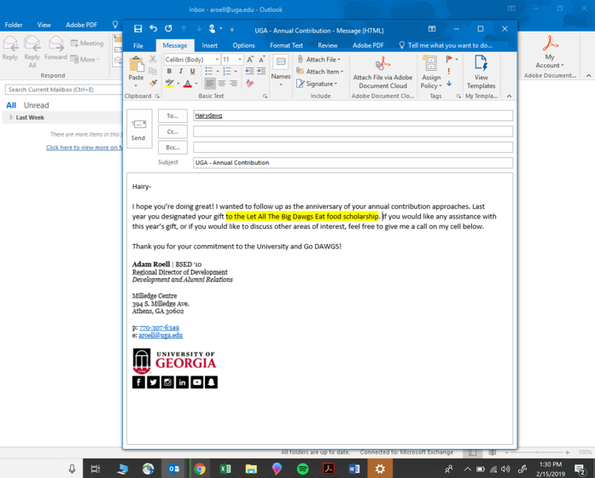Attach File via Adobe Document Cloud
This screenshot has width=595, height=478.
382,72
